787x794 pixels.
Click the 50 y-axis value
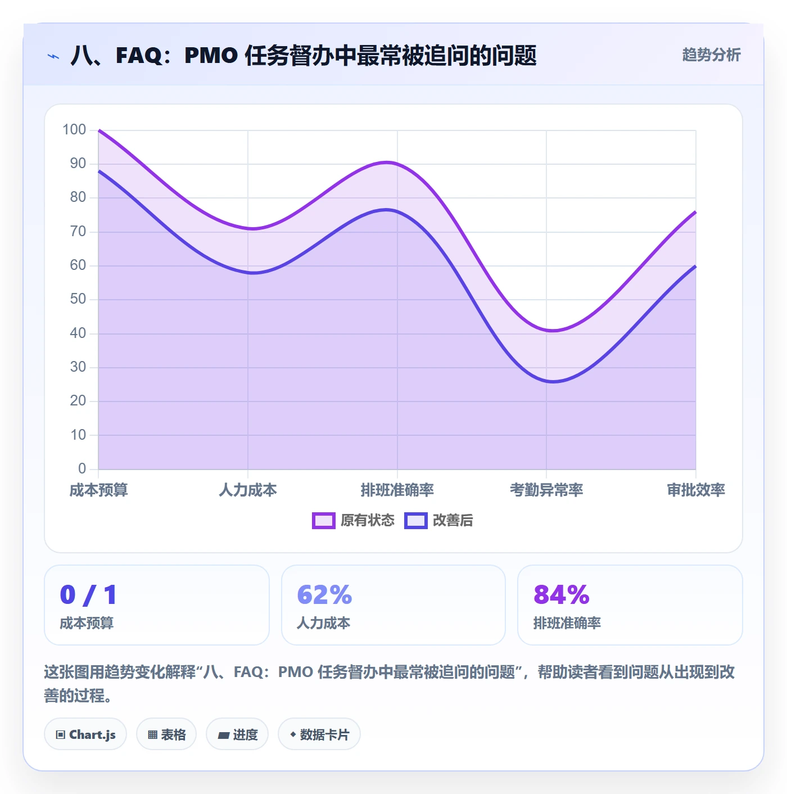click(x=78, y=299)
